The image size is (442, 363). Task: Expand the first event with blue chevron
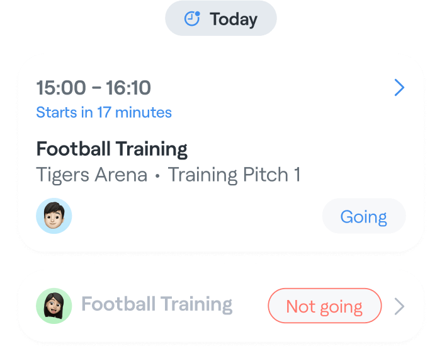[x=399, y=88]
